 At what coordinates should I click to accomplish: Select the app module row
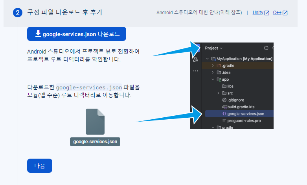237,79
